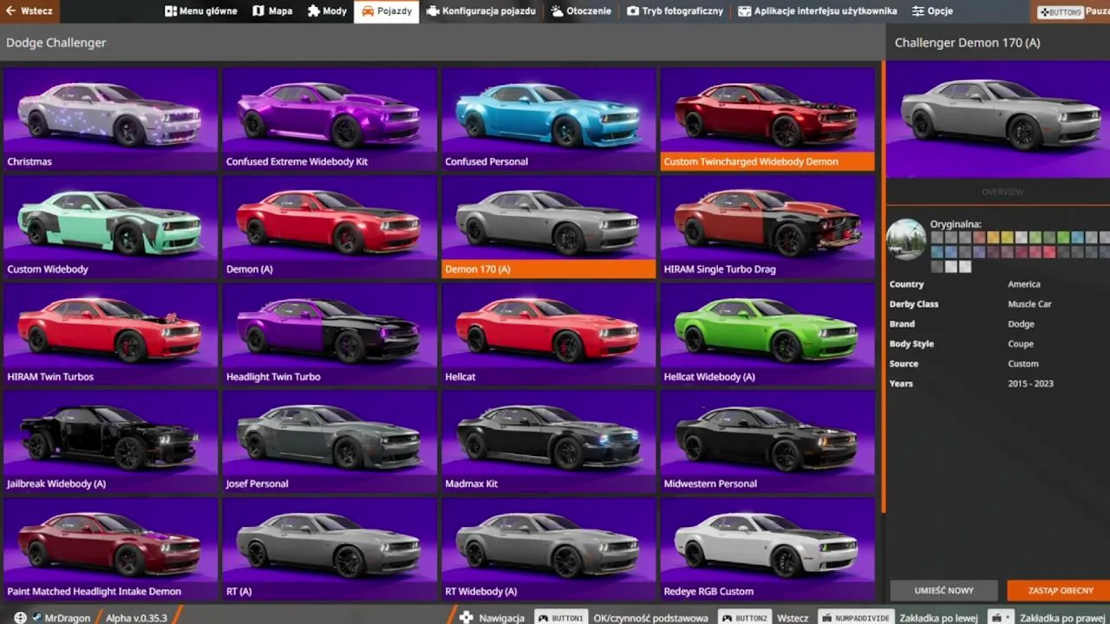Click the round environment preview icon
This screenshot has width=1110, height=624.
[x=907, y=239]
